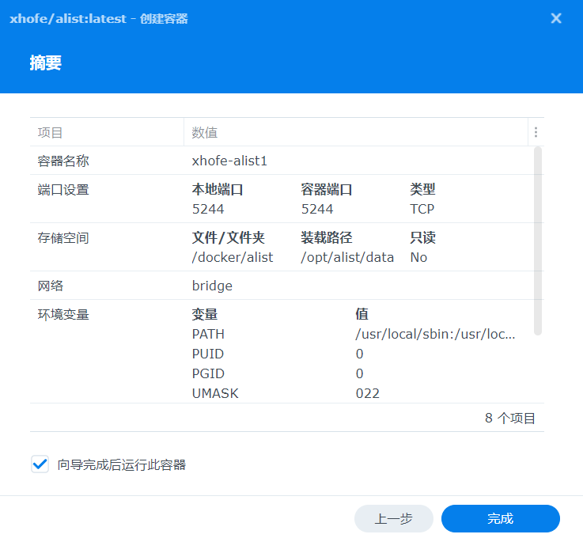Click the UMASK variable name

point(215,393)
